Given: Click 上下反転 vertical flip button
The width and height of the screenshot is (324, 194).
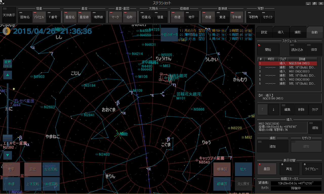Looking at the screenshot, I should pyautogui.click(x=33, y=184).
